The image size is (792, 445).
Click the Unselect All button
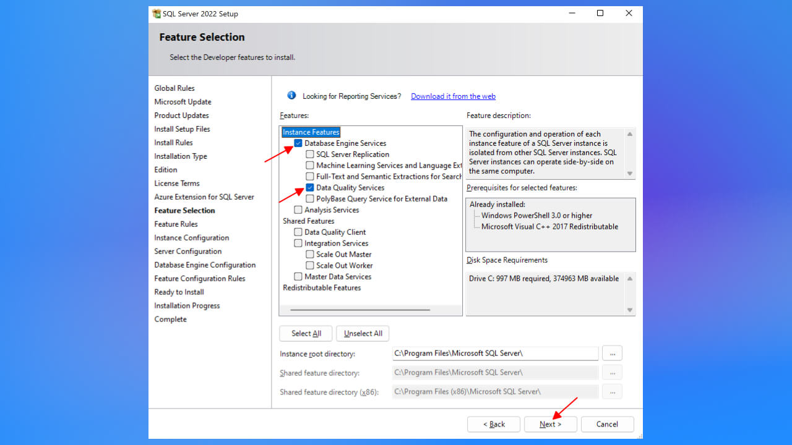click(363, 333)
